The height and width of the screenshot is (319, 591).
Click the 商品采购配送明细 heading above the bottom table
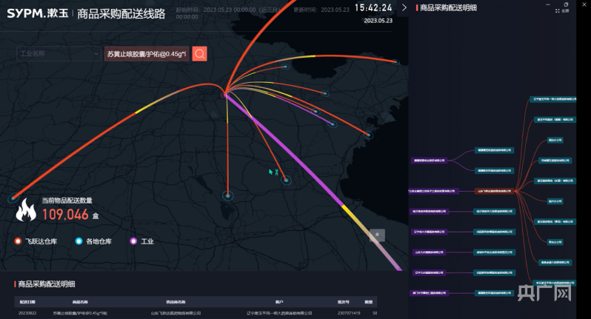[46, 283]
